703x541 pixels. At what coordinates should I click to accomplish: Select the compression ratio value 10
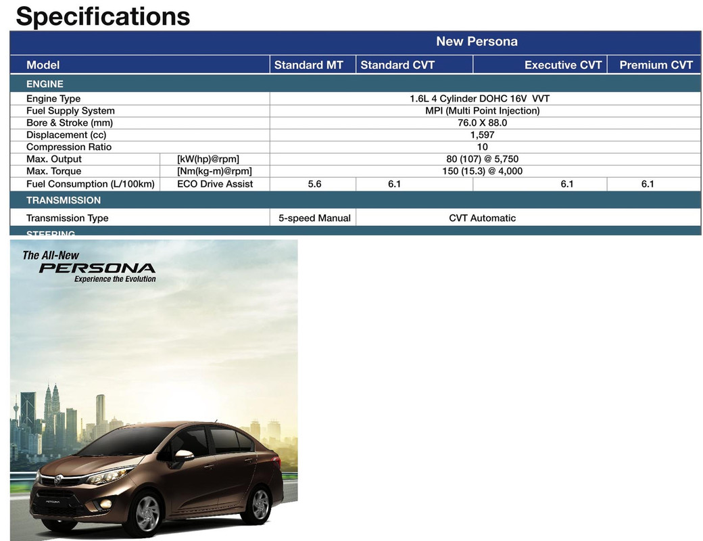[x=483, y=147]
